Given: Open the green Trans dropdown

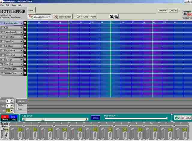Looking at the screenshot, I should pos(12,111).
